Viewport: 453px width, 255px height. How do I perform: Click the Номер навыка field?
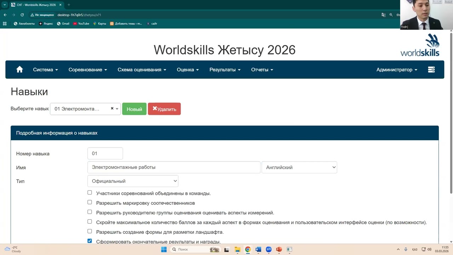coord(105,153)
